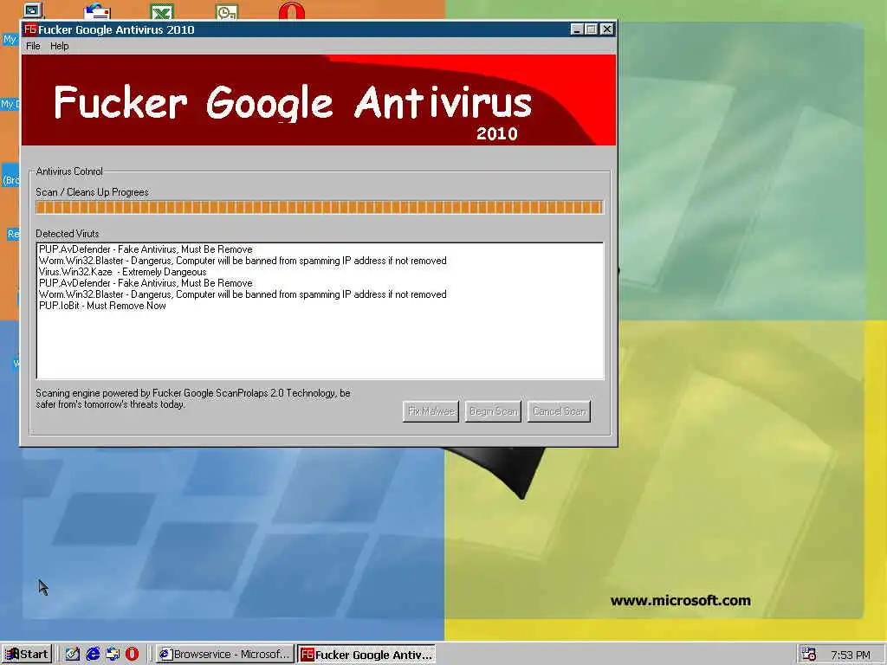Launch Outlook Express from quick launch
The height and width of the screenshot is (665, 887).
pos(113,655)
